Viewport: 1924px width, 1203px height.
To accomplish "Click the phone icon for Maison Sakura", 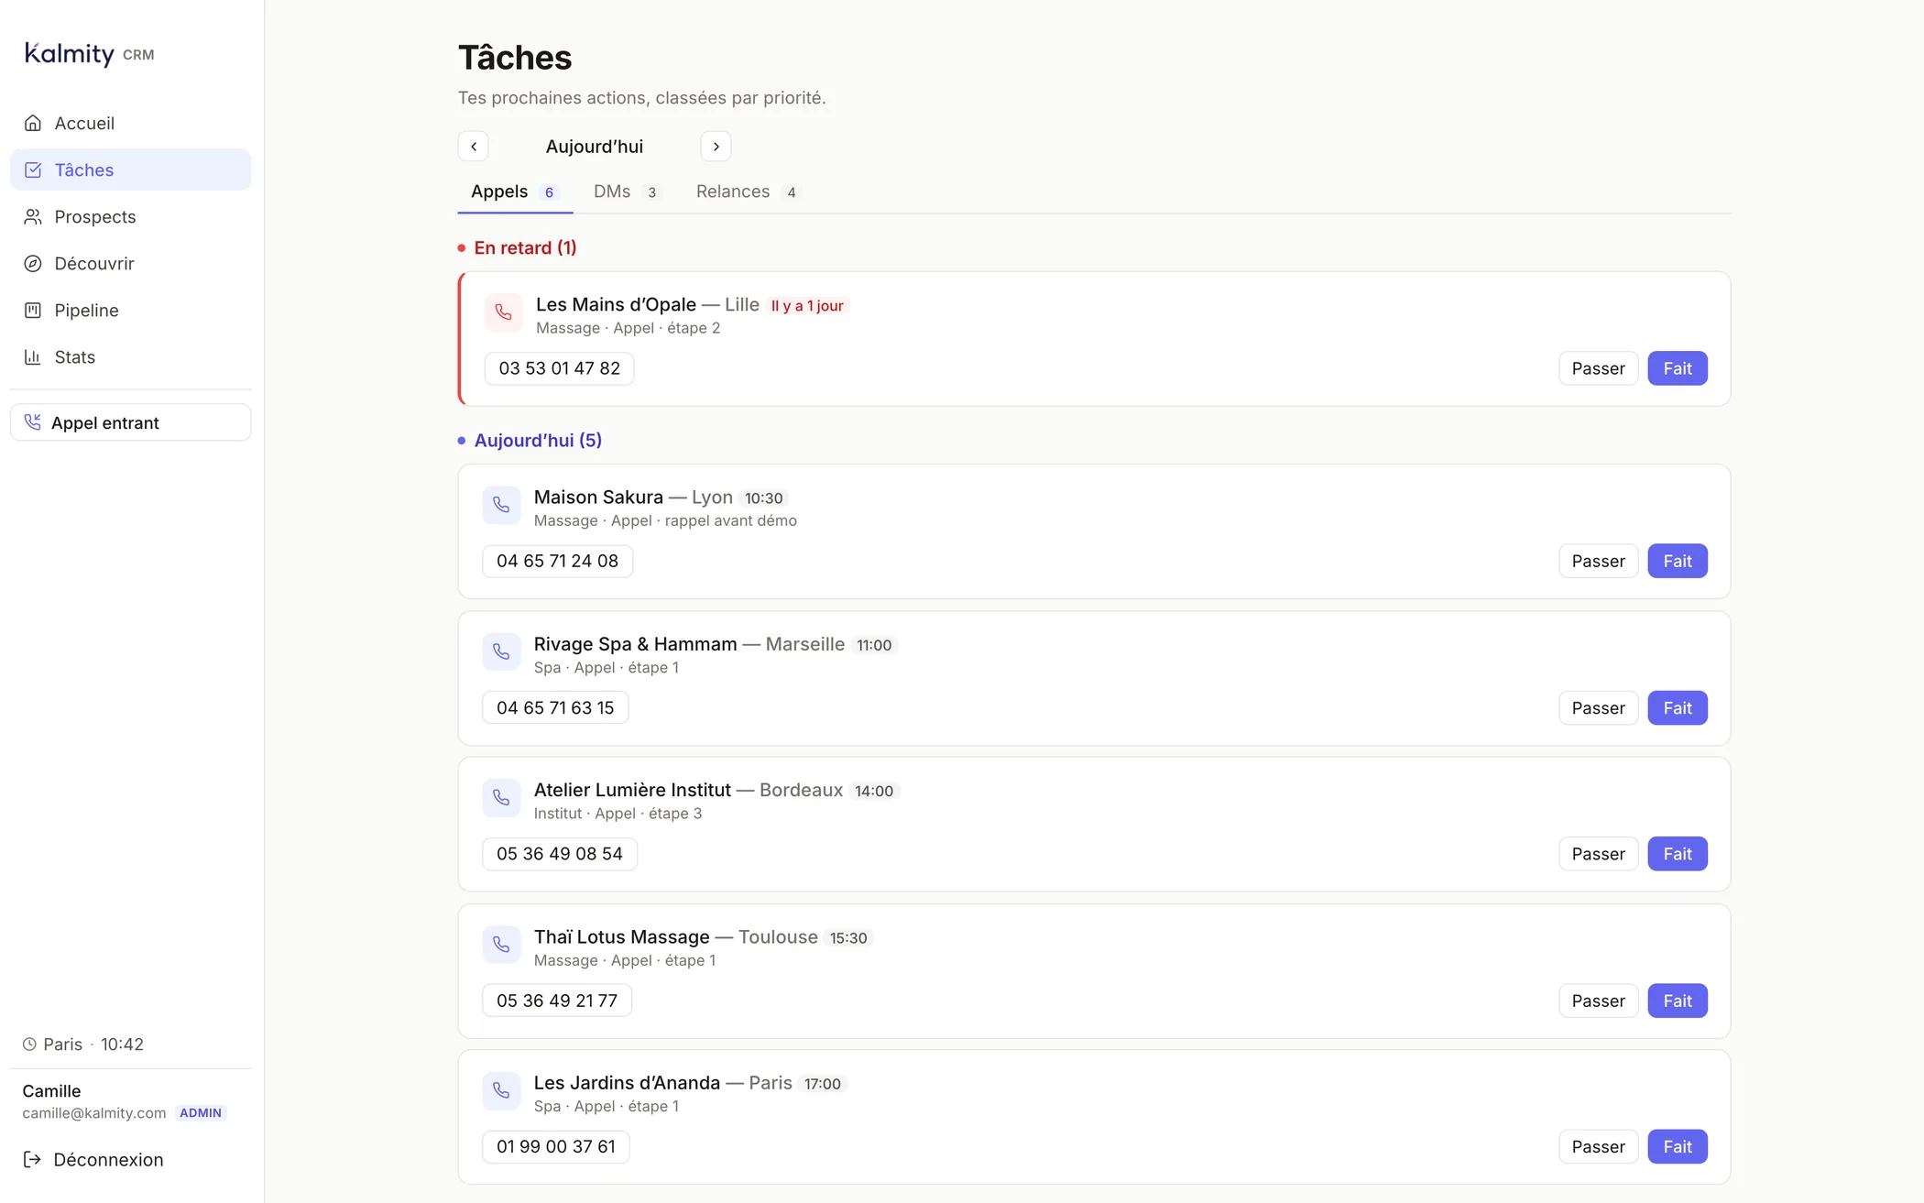I will pyautogui.click(x=501, y=505).
